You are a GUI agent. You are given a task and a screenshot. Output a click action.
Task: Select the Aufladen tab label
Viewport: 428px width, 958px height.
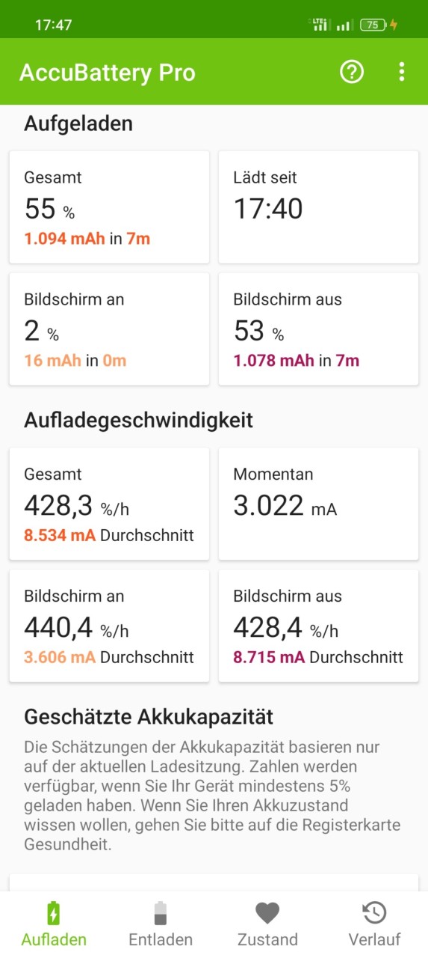click(54, 940)
